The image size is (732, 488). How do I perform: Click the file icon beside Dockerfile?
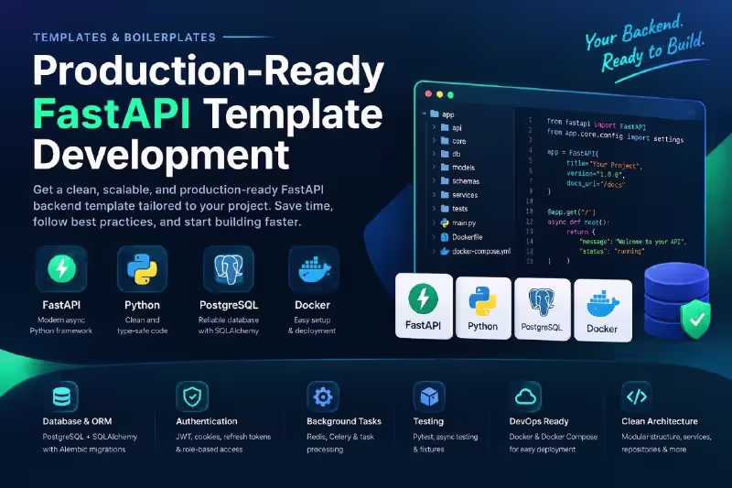click(x=445, y=237)
